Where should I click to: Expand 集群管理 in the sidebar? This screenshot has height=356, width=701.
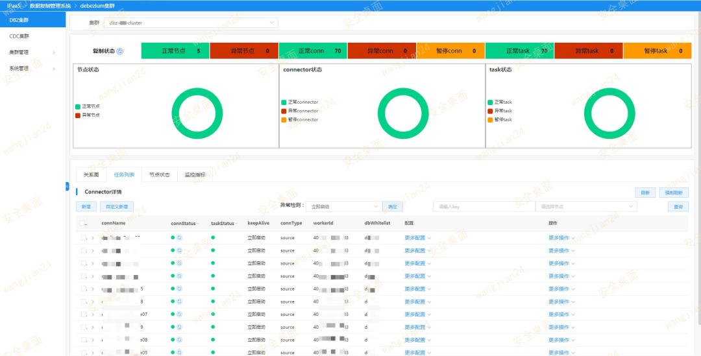pyautogui.click(x=32, y=53)
